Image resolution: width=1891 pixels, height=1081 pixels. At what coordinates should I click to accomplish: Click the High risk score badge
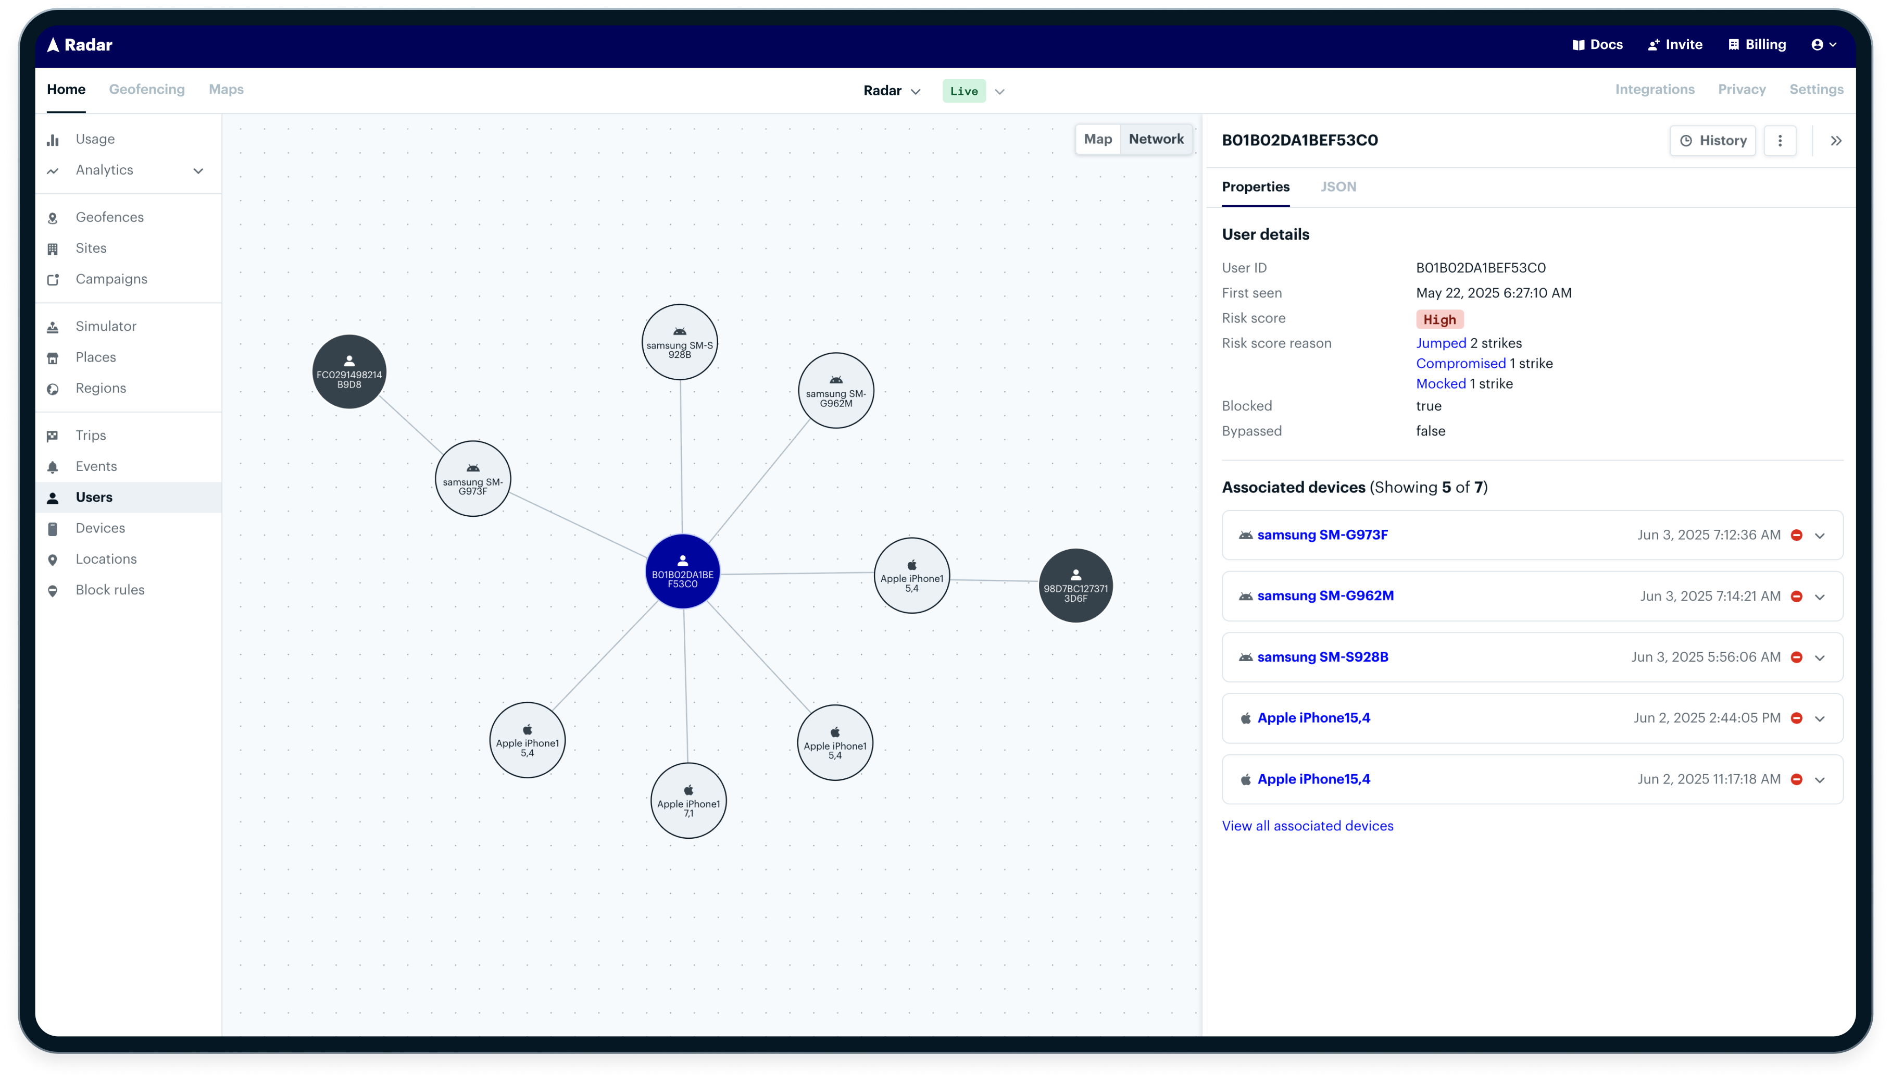point(1439,319)
